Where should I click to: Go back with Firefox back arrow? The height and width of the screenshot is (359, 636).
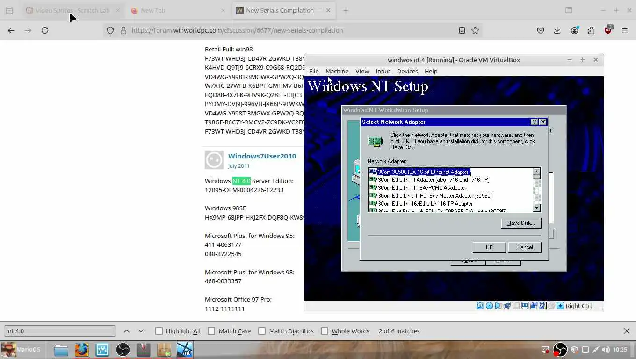(x=11, y=30)
